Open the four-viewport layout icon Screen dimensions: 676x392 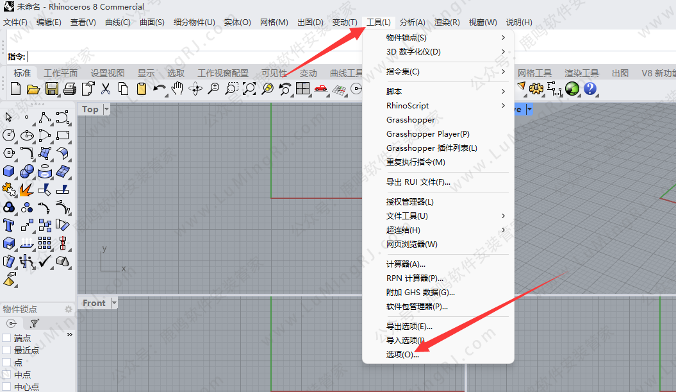click(302, 89)
